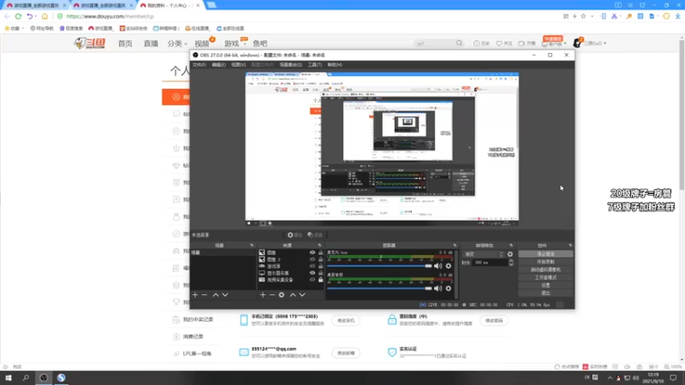Click 修改手机 button on Douyu page
Screen dimensions: 685x385
346,320
